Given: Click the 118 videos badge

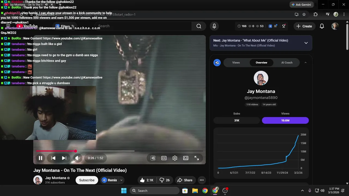Looking at the screenshot, I should click(x=252, y=105).
